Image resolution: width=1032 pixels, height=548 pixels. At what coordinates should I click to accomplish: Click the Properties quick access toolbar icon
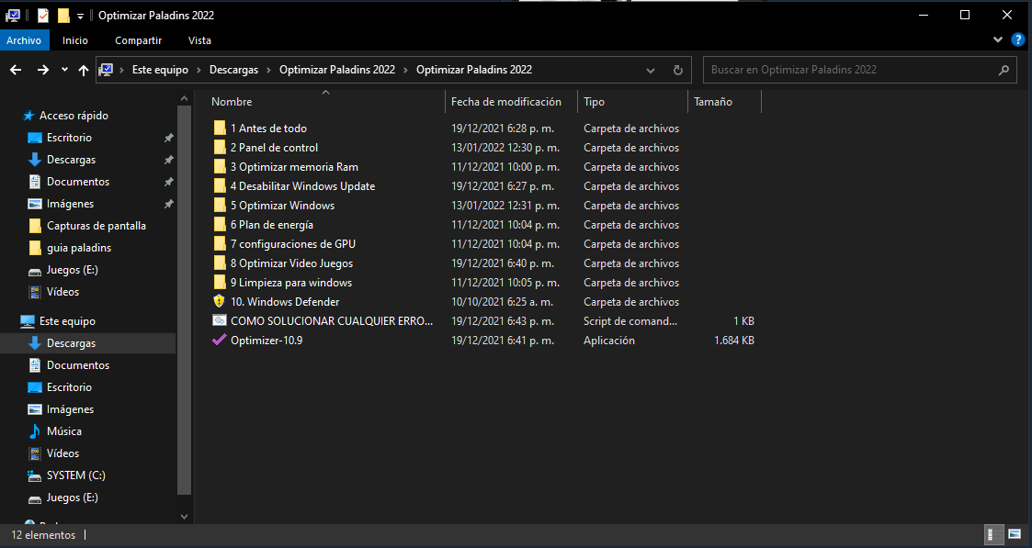43,15
